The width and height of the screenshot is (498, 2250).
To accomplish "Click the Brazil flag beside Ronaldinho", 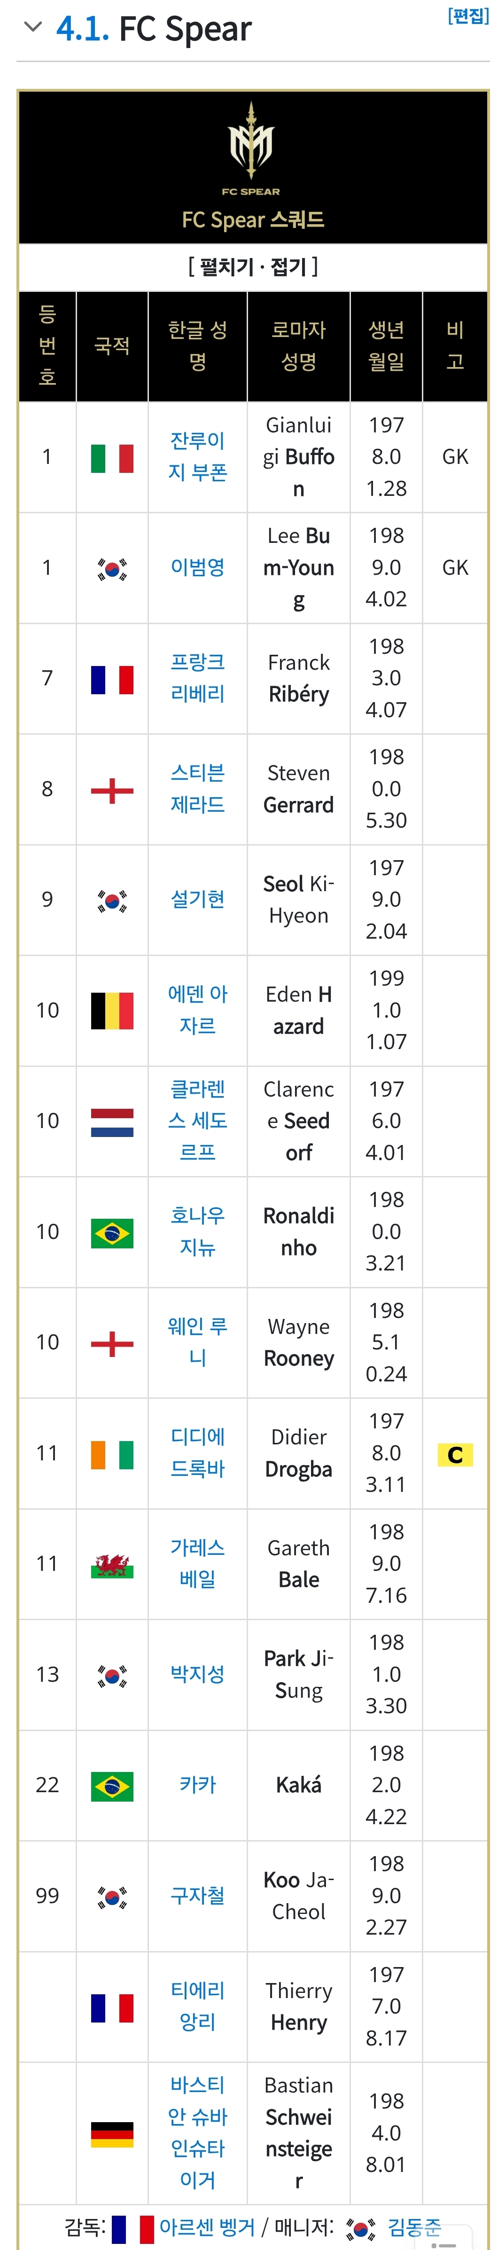I will [x=112, y=1233].
